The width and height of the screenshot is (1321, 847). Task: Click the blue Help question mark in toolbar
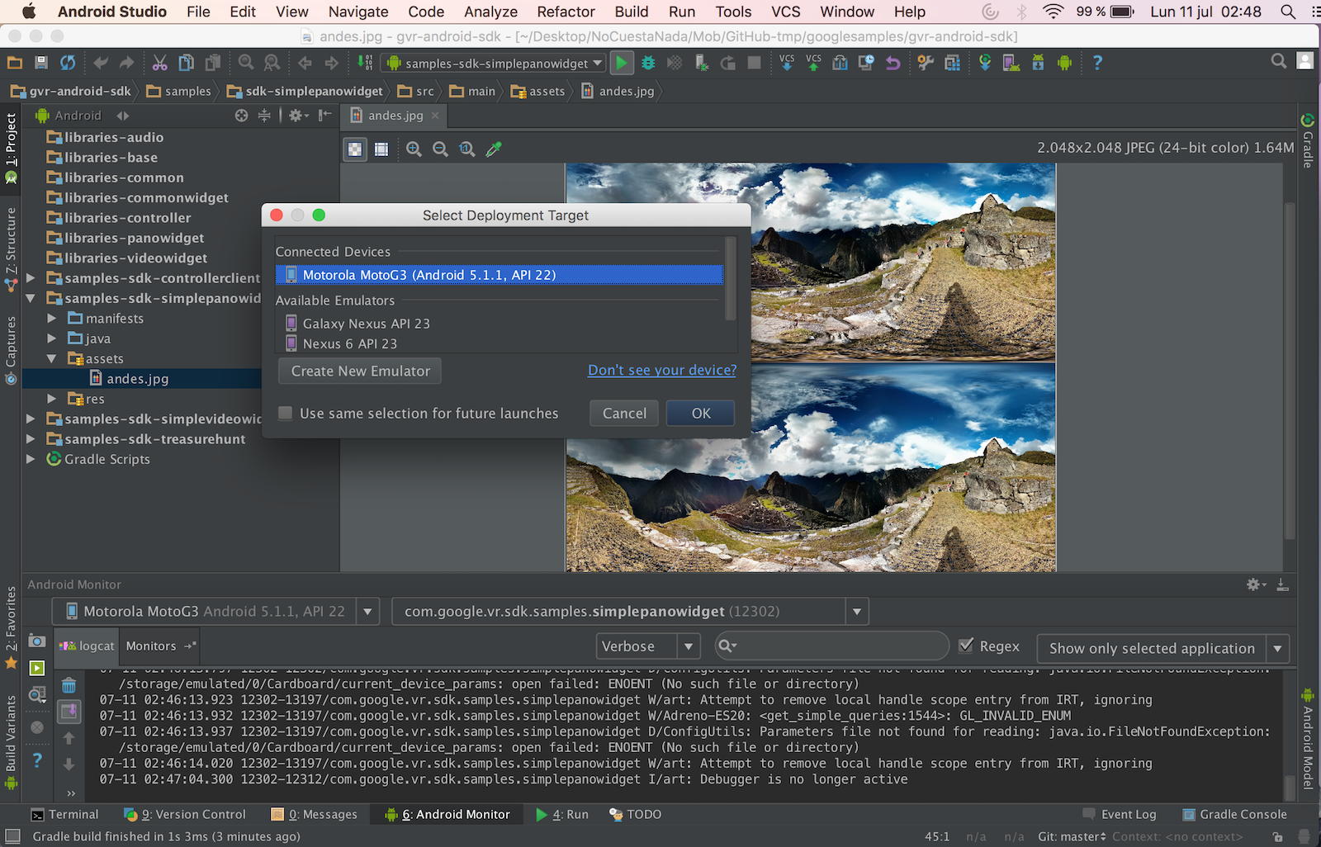point(1097,63)
